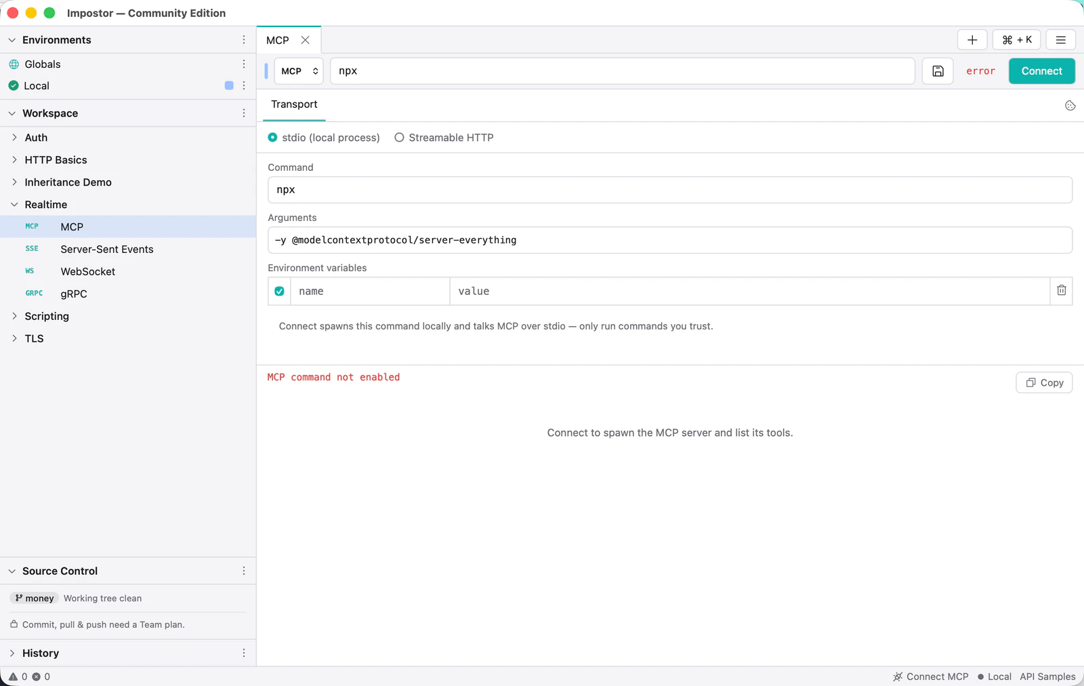1084x686 pixels.
Task: Open a new tab with the plus icon
Action: point(972,40)
